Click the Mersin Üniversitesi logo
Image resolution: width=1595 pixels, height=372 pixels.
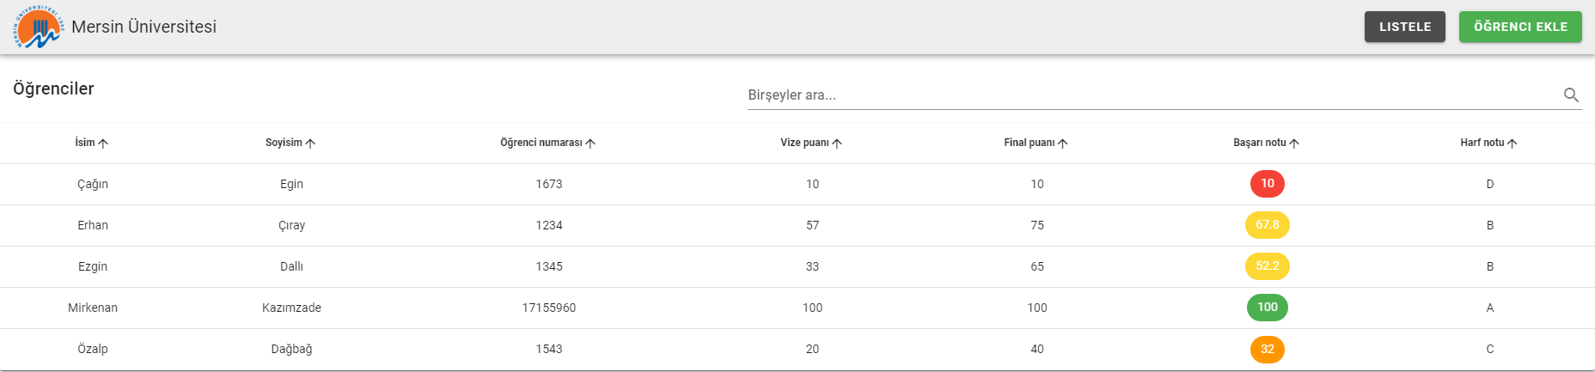(39, 27)
